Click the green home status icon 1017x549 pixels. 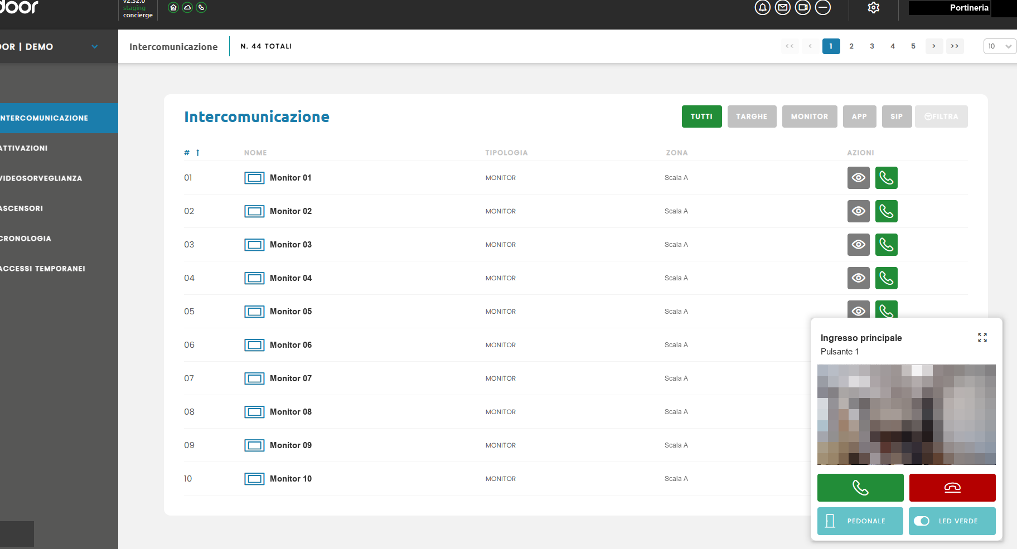[173, 7]
